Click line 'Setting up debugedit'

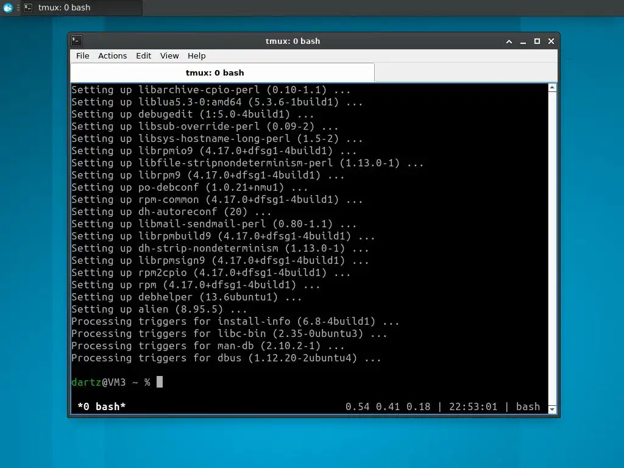click(x=193, y=114)
